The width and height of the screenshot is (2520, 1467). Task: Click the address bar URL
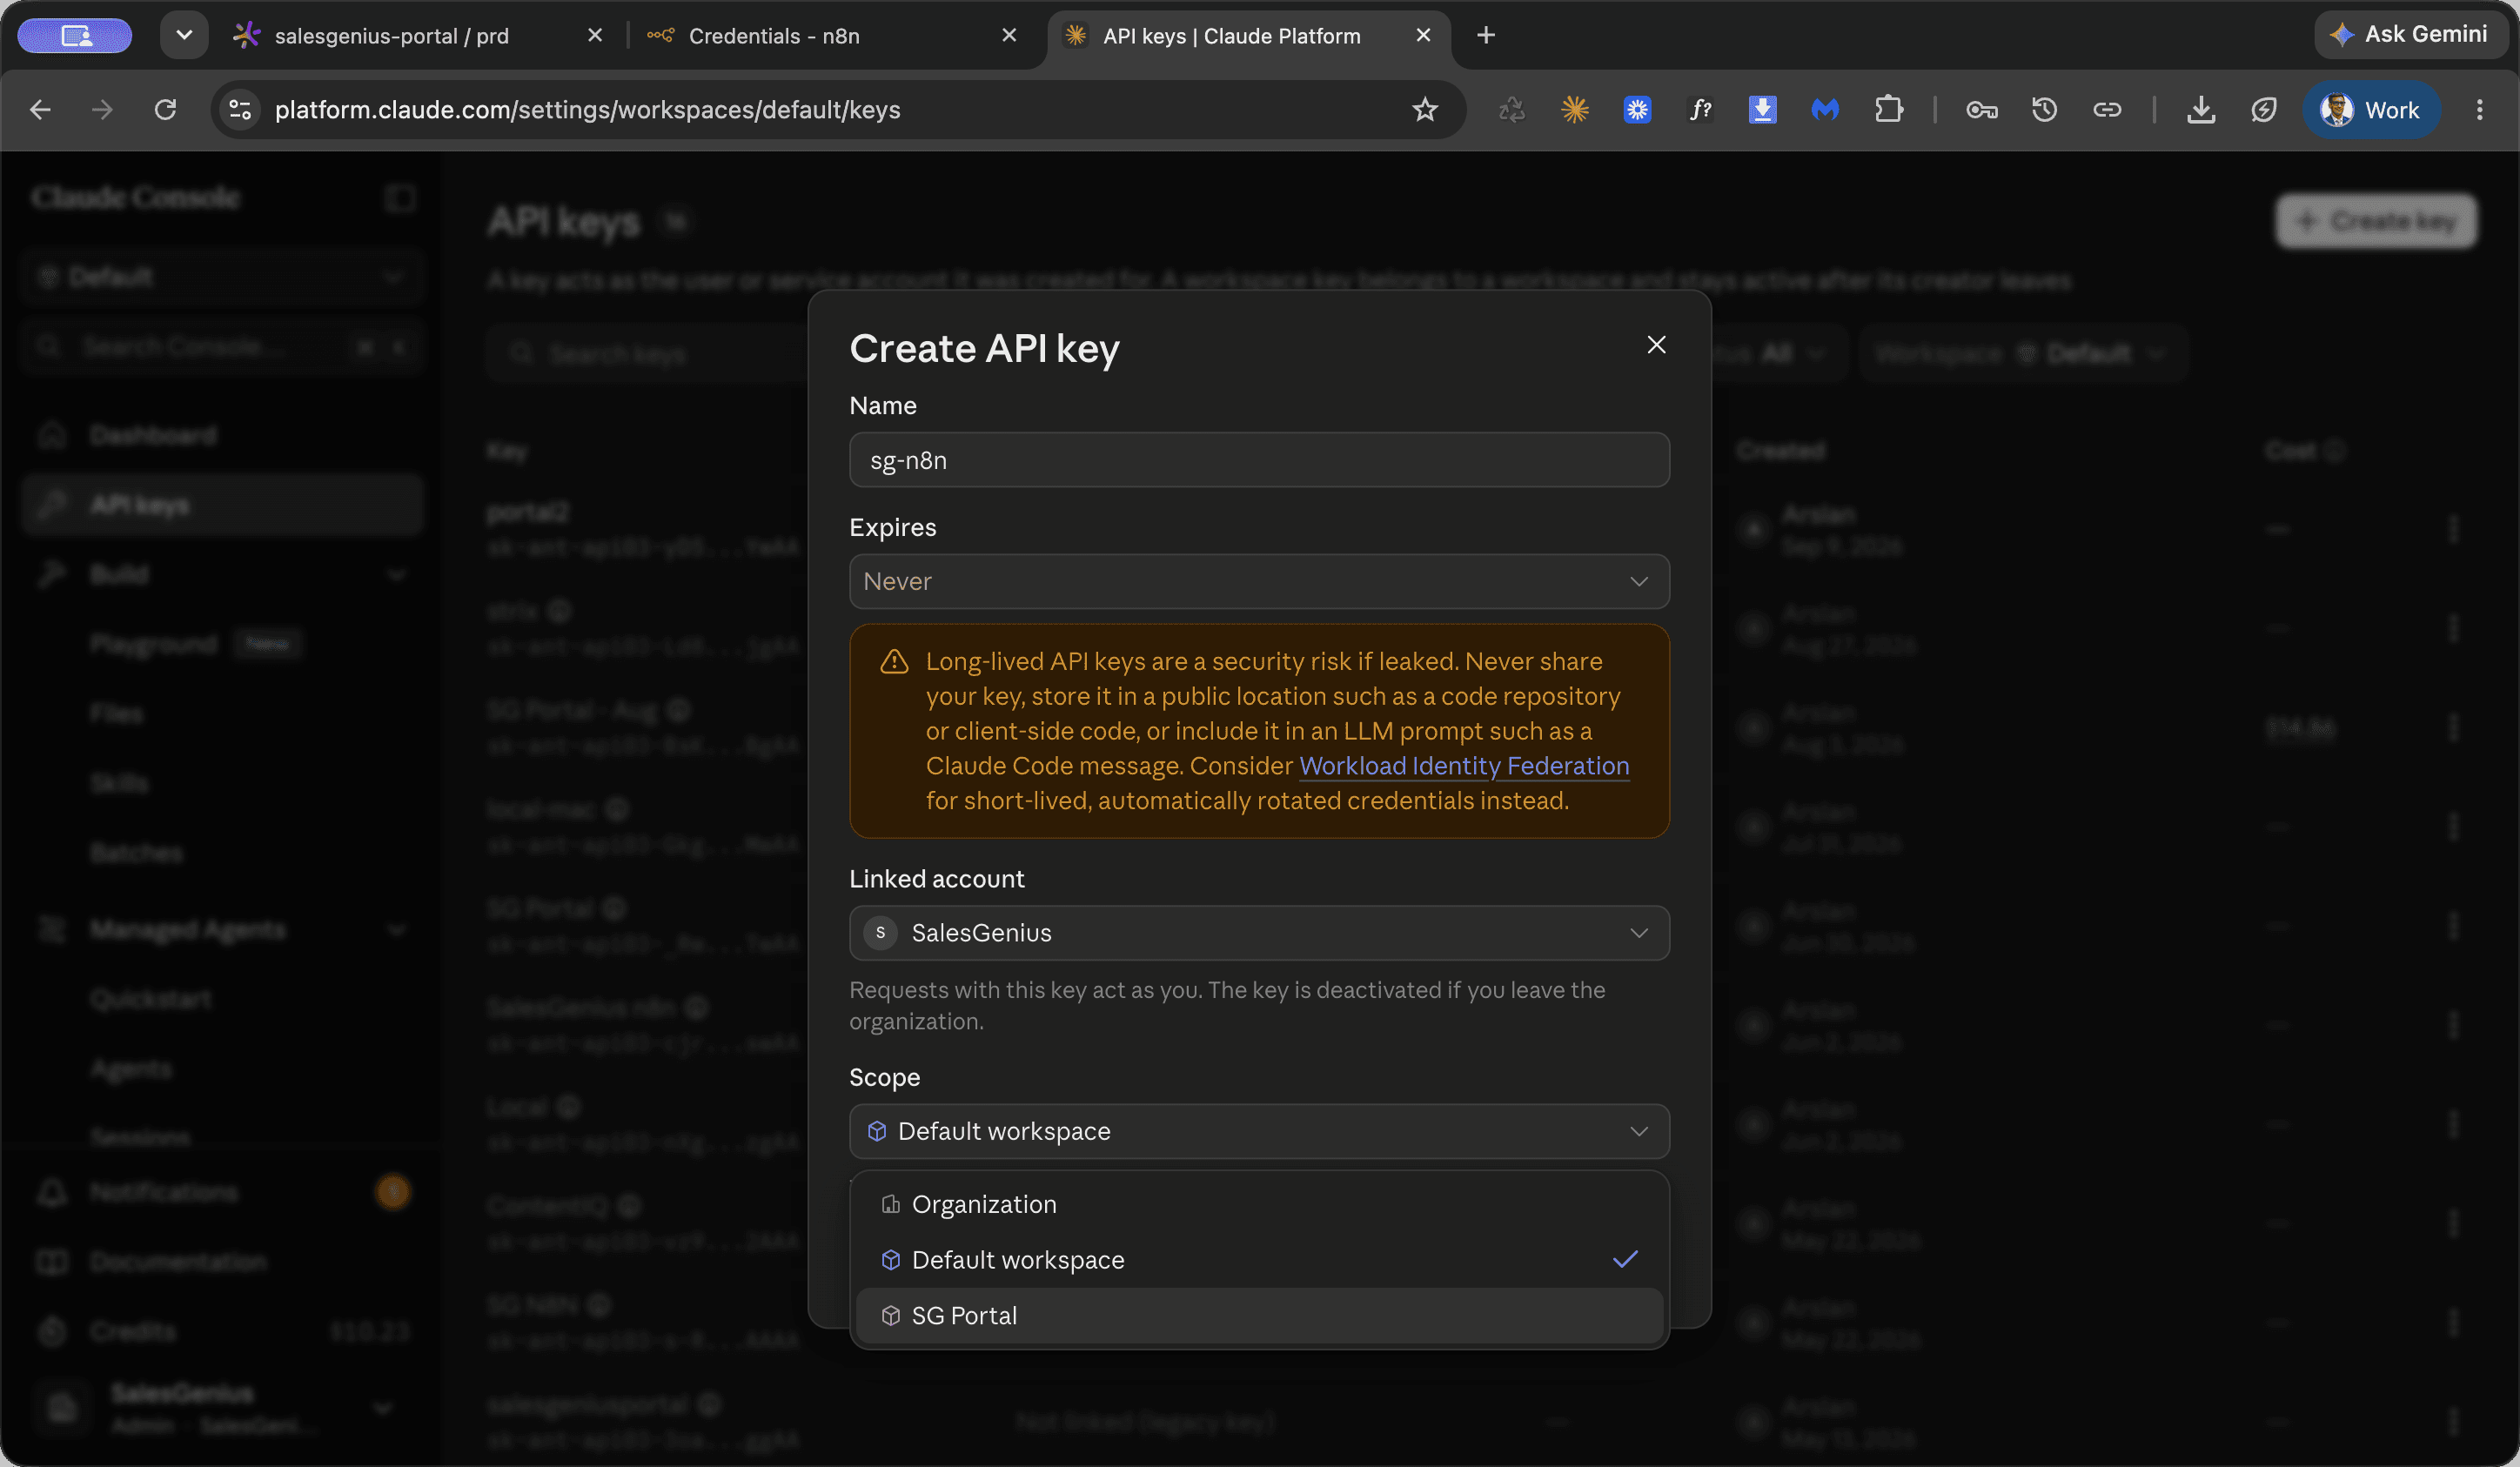pos(587,110)
